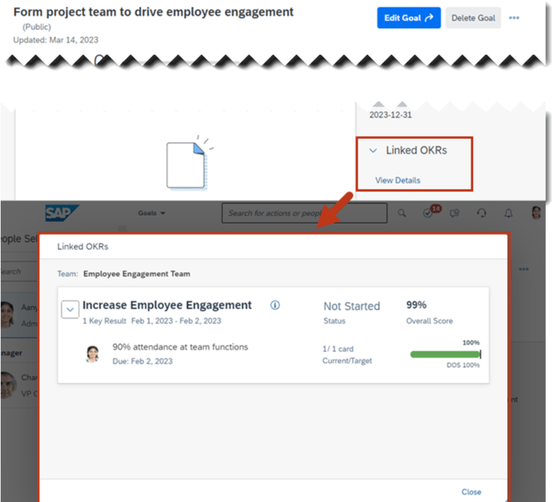
Task: Click info icon beside Increase Employee Engagement
Action: coord(275,305)
